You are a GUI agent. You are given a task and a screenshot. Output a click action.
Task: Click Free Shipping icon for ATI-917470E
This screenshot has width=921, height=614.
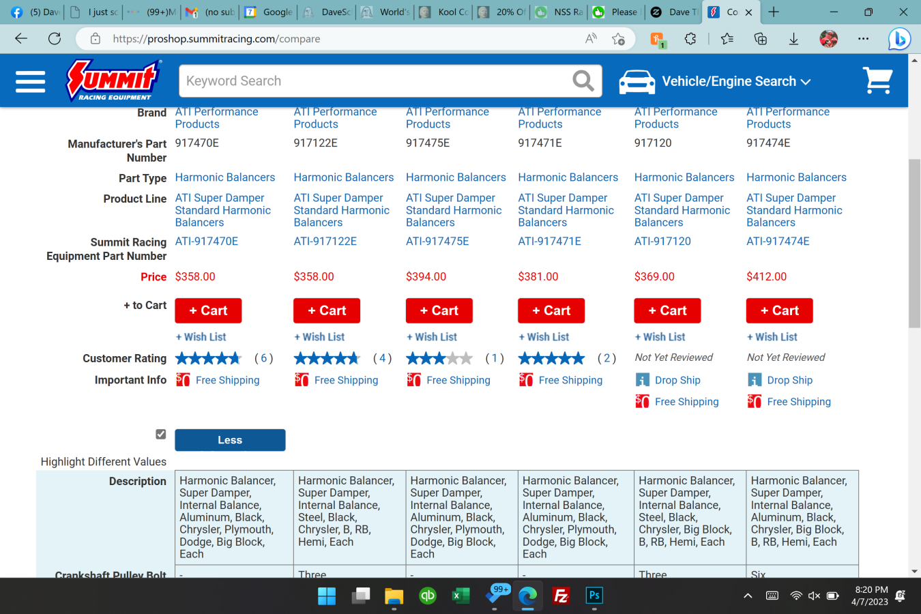pos(183,380)
